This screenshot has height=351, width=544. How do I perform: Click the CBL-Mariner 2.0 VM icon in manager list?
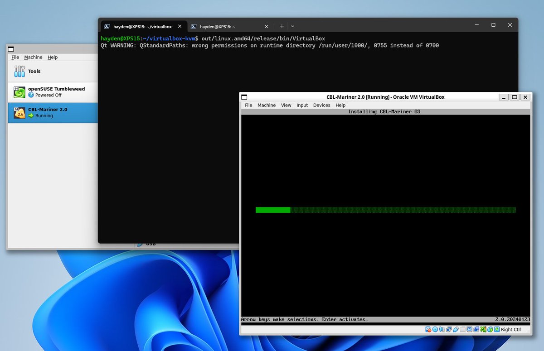(x=19, y=113)
